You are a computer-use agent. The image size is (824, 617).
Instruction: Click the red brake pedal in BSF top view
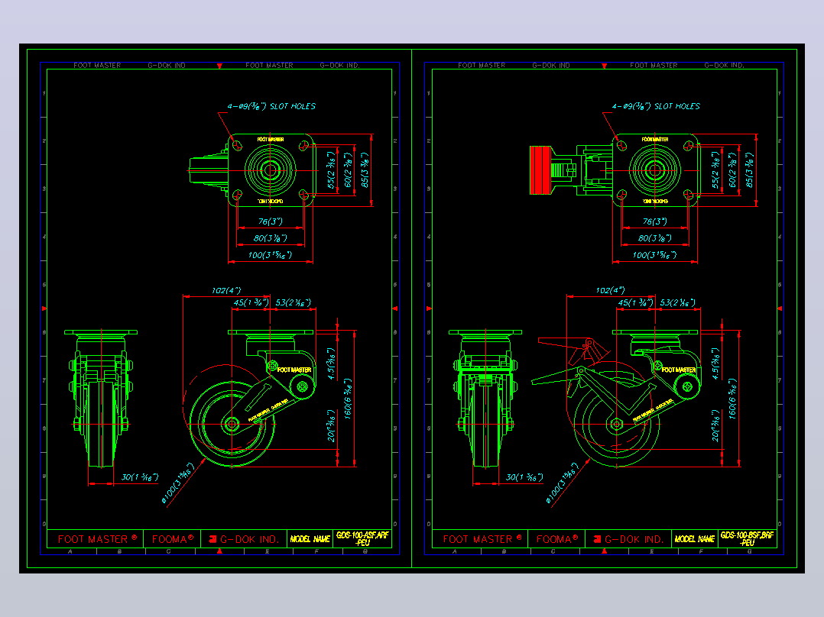[x=540, y=170]
